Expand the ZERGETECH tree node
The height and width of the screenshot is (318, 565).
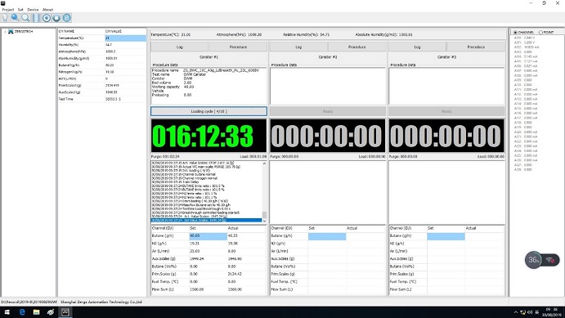click(x=5, y=32)
